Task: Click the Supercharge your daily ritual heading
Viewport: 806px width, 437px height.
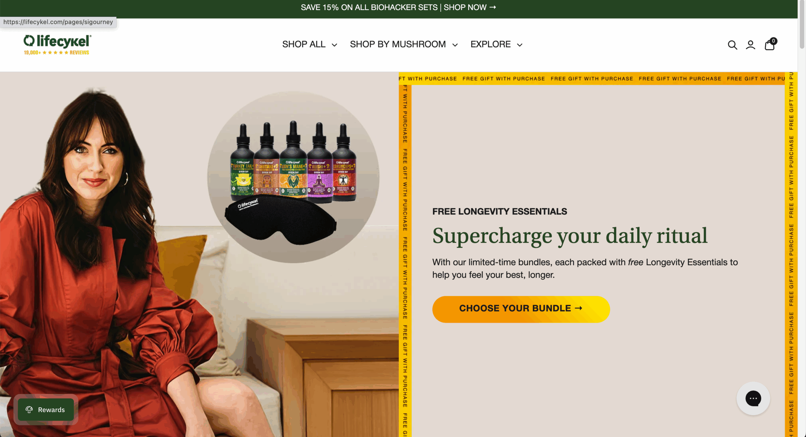Action: (570, 236)
